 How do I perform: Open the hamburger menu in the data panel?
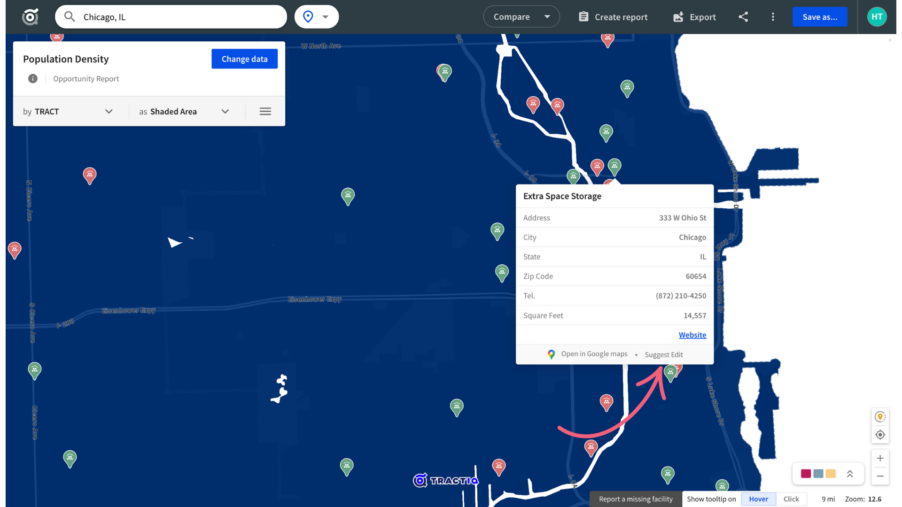pyautogui.click(x=265, y=111)
